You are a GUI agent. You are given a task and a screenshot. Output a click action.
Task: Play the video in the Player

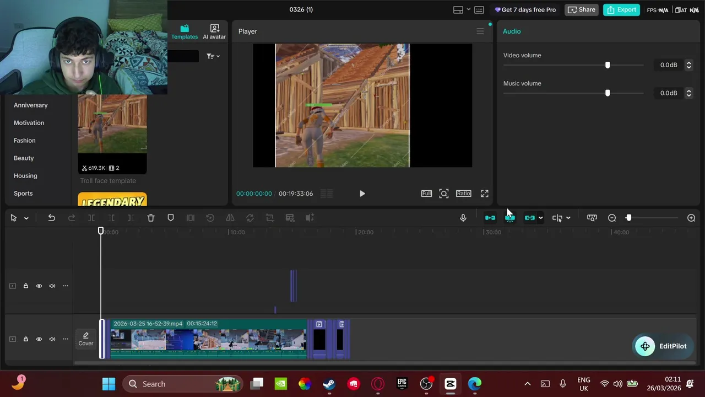(362, 194)
